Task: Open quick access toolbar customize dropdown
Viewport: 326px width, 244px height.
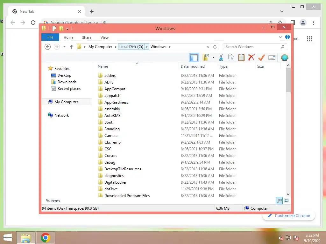Action: point(67,29)
